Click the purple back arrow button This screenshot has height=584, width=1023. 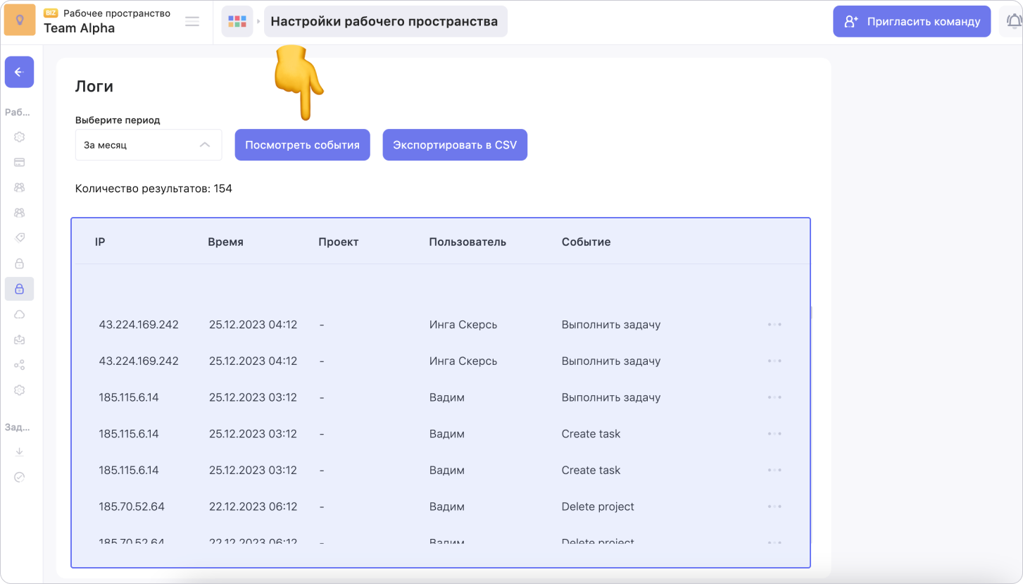click(19, 72)
